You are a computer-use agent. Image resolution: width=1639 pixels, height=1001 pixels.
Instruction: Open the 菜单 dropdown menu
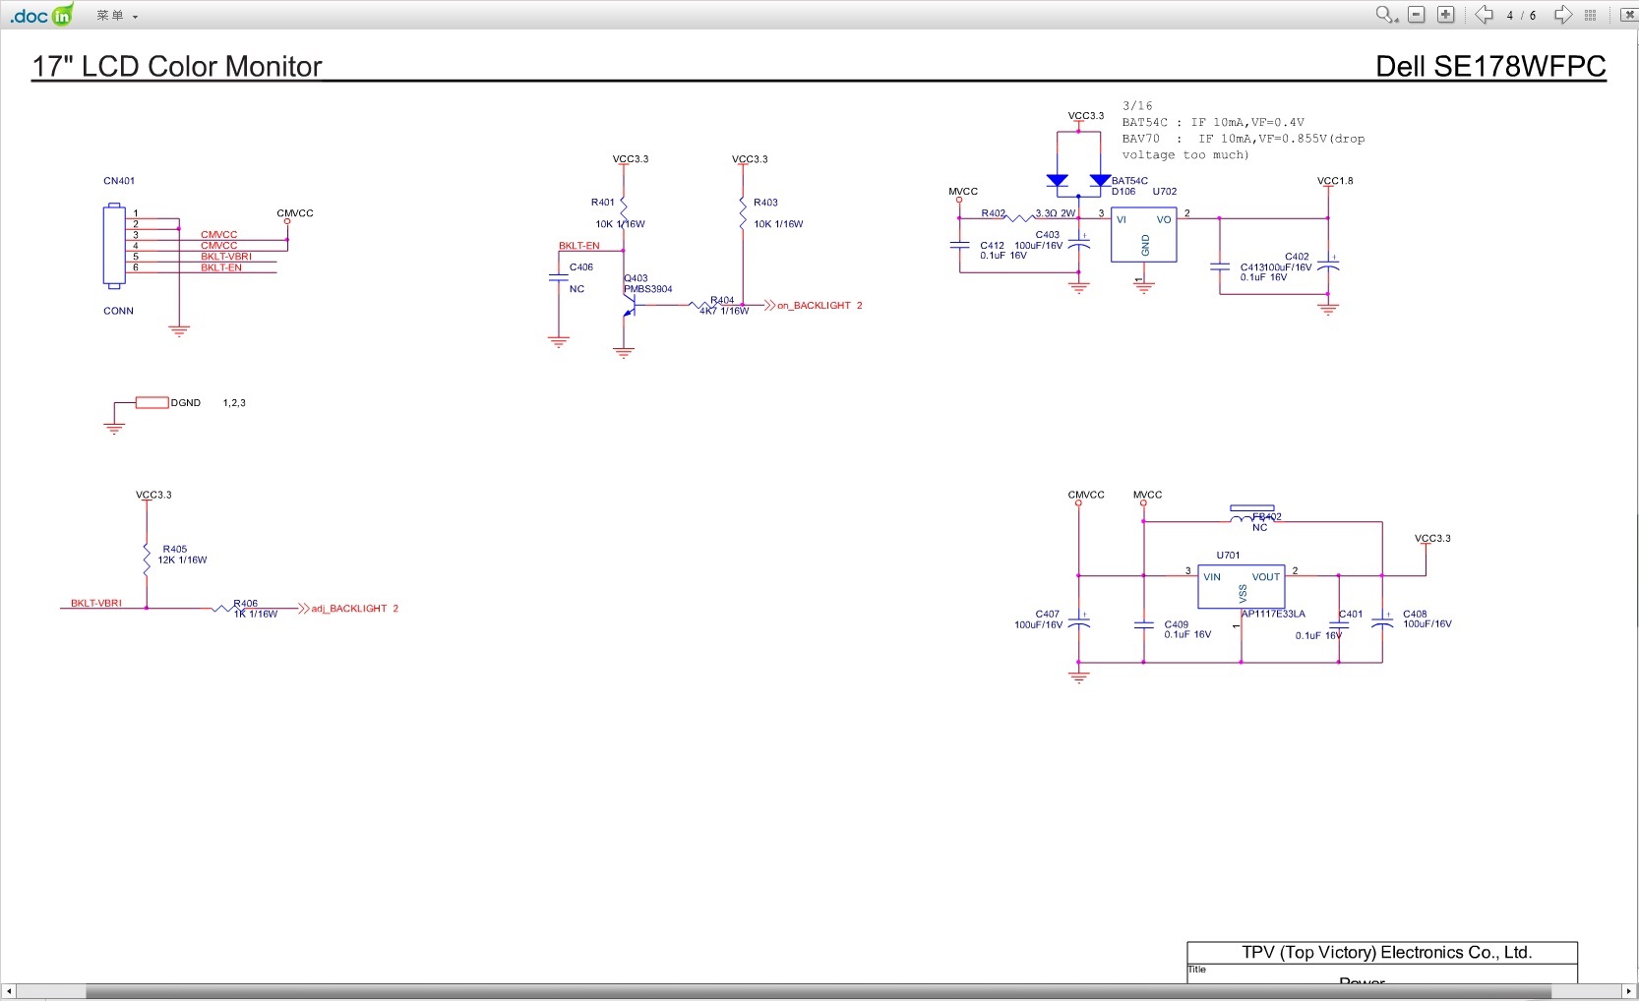pyautogui.click(x=117, y=16)
